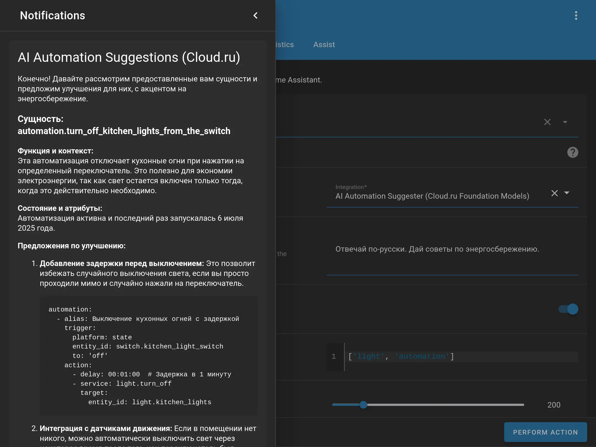596x447 pixels.
Task: Clear the Integration field selection
Action: tap(555, 193)
